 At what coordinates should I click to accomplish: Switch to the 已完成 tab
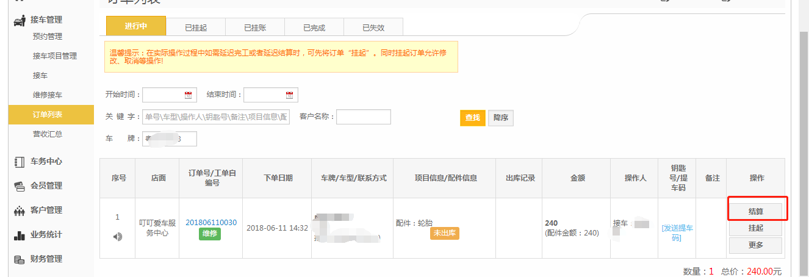[314, 27]
